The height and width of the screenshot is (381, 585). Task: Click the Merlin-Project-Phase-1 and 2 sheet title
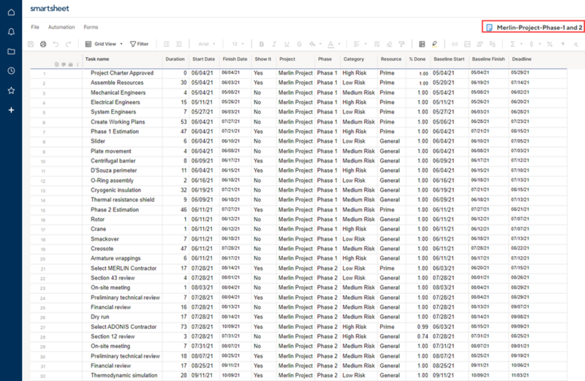click(539, 27)
